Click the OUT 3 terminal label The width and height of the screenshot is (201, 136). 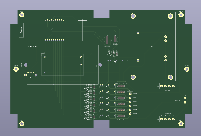click(135, 102)
